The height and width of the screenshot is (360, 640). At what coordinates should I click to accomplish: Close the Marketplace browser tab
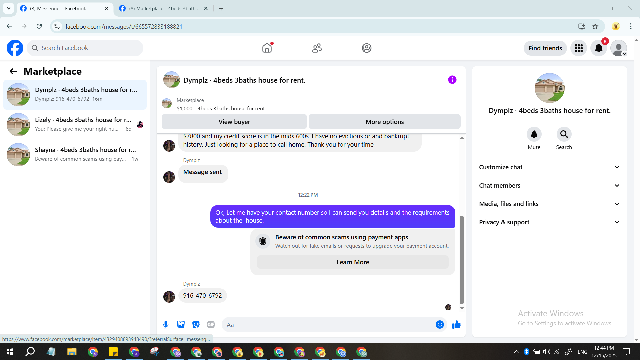pyautogui.click(x=206, y=9)
